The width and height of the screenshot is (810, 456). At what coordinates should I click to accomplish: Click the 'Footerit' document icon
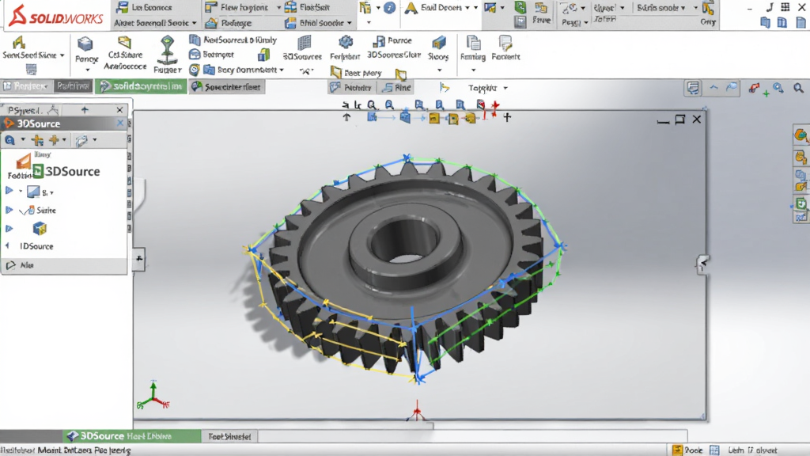coord(505,43)
